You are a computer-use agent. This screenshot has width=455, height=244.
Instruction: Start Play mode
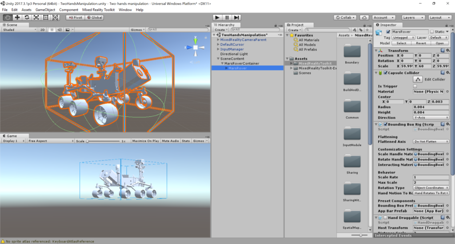[x=217, y=17]
